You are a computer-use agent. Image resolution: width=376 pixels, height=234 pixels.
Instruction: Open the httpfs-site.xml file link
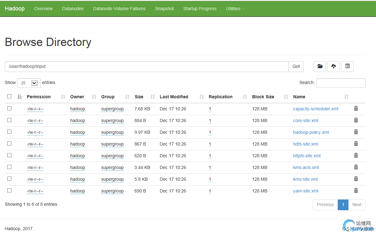pos(307,156)
